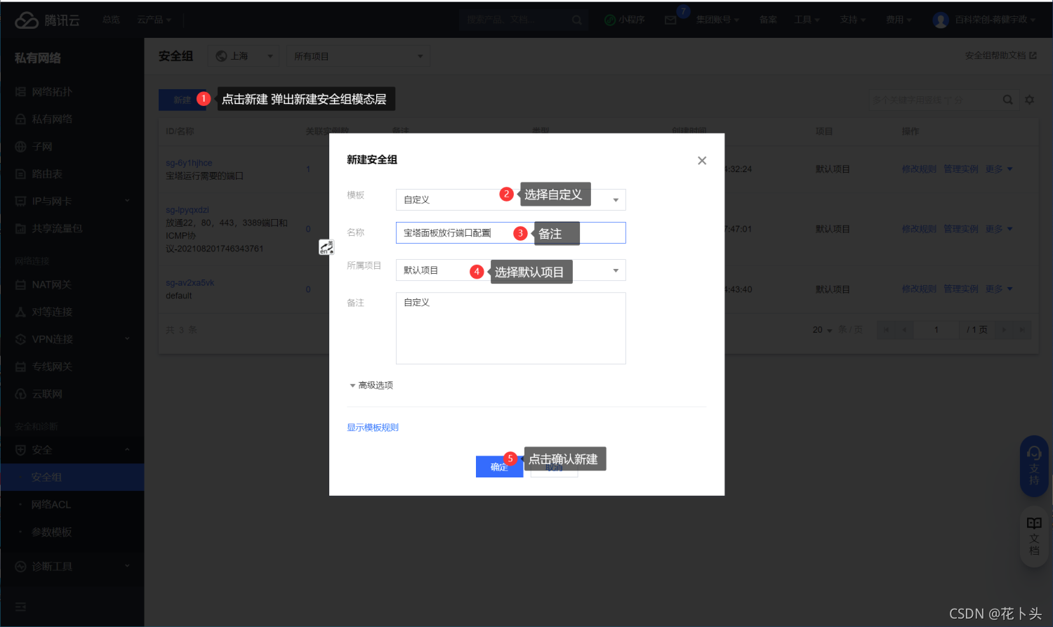The image size is (1053, 627).
Task: Go to the last page of the table
Action: pyautogui.click(x=1022, y=330)
